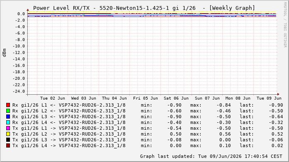The width and height of the screenshot is (289, 162).
Task: Click the 'Fri 05 Jun' x-axis label
Action: tap(146, 98)
